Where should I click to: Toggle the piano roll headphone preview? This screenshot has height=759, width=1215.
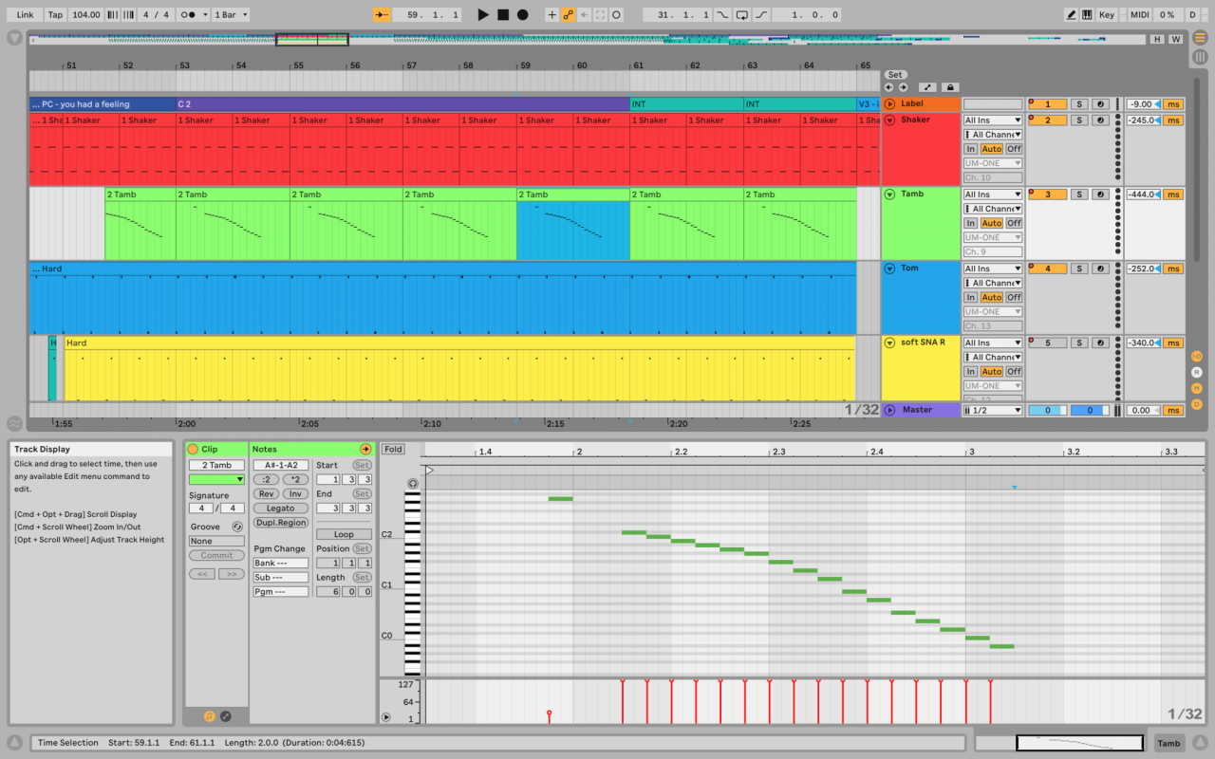[x=413, y=484]
